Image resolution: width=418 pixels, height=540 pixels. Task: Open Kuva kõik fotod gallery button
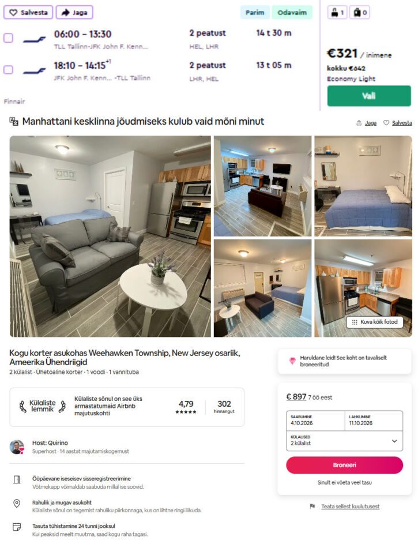(x=375, y=322)
